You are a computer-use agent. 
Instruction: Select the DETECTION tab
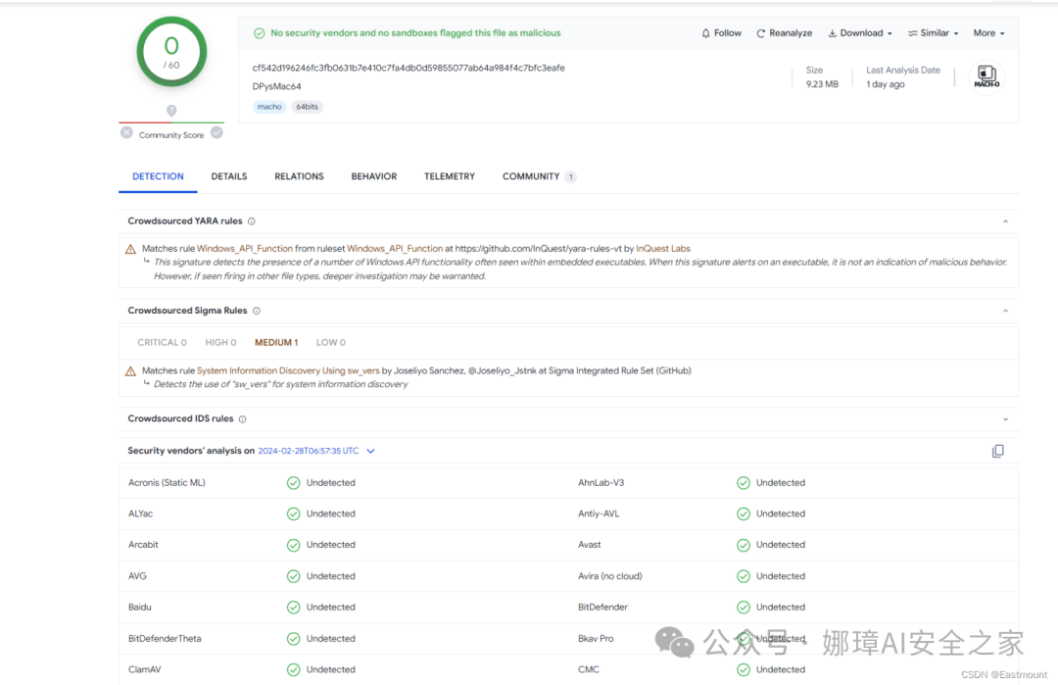pyautogui.click(x=158, y=176)
